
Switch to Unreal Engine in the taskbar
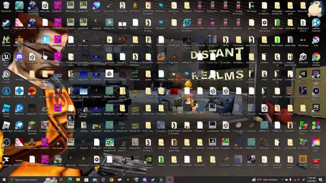[x=161, y=179]
